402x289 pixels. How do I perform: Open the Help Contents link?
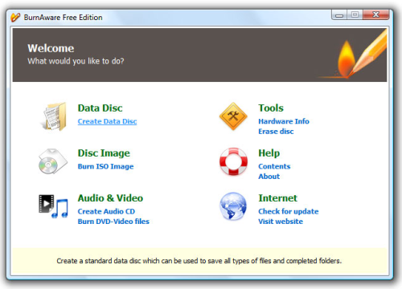point(274,166)
